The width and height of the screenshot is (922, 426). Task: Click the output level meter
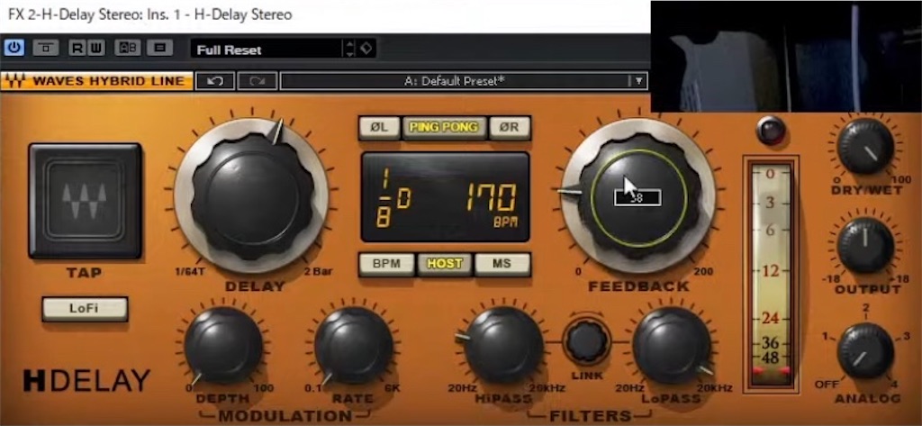[x=771, y=274]
